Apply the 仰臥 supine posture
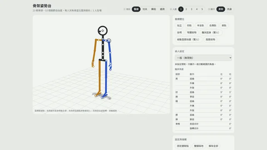The image size is (267, 150). click(189, 25)
